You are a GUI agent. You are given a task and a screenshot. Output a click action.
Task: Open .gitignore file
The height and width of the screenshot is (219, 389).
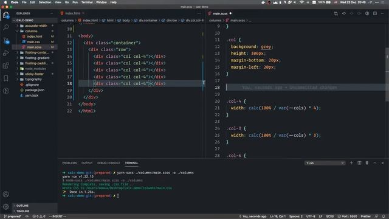pyautogui.click(x=32, y=85)
